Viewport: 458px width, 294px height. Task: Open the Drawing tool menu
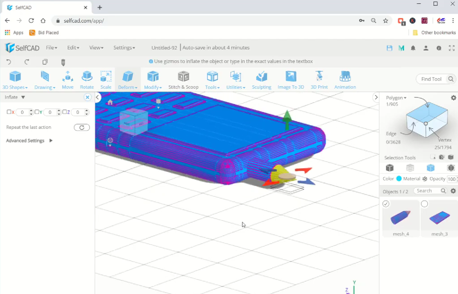point(45,80)
